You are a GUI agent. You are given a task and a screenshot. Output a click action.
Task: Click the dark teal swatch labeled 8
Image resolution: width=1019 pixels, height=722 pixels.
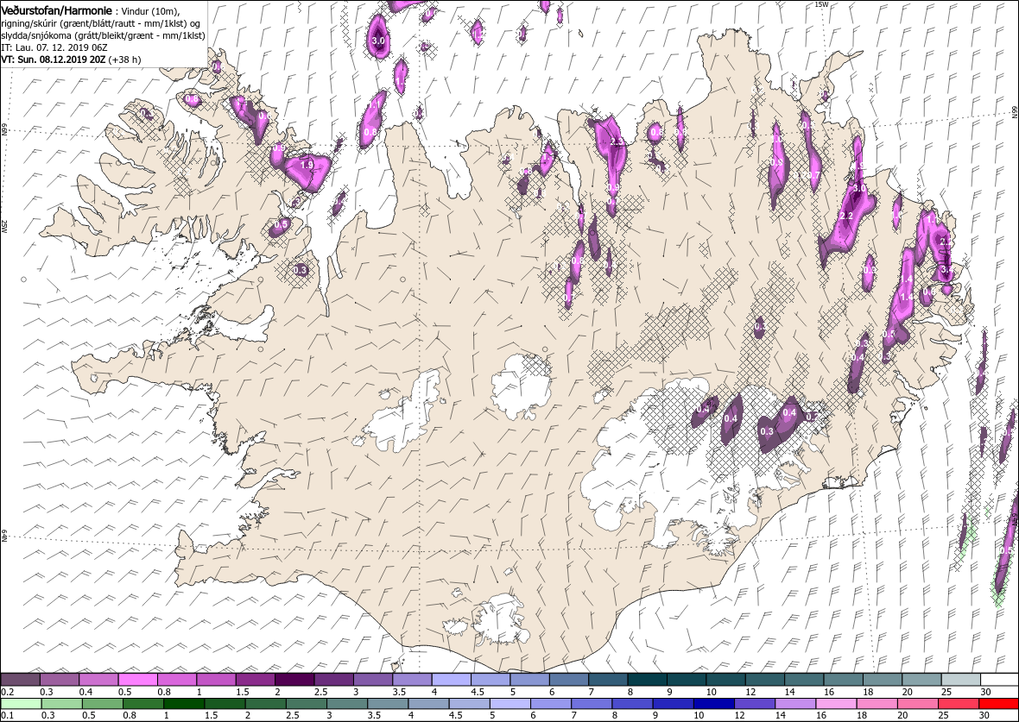[647, 680]
